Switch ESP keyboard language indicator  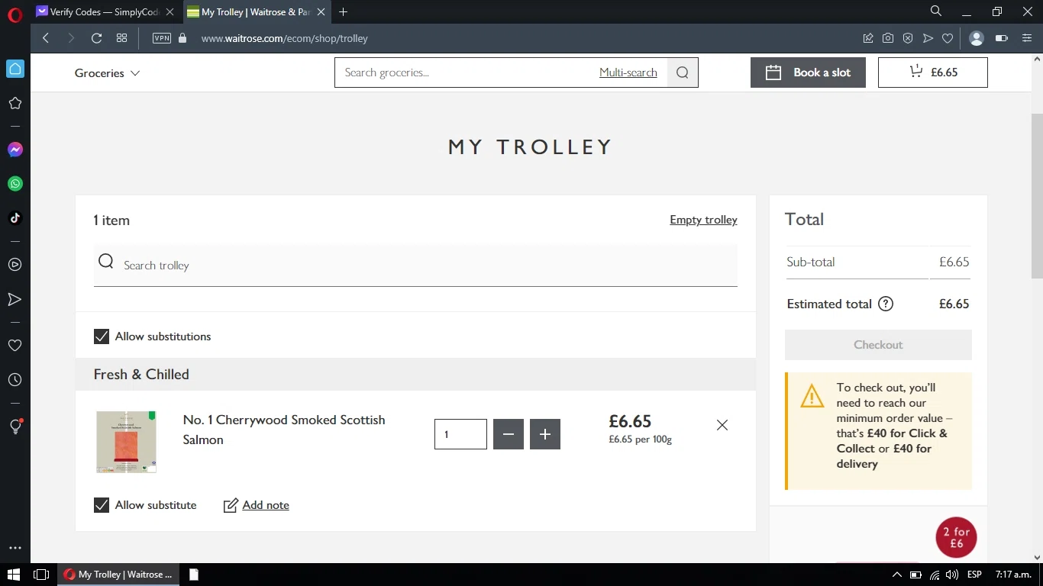click(974, 575)
